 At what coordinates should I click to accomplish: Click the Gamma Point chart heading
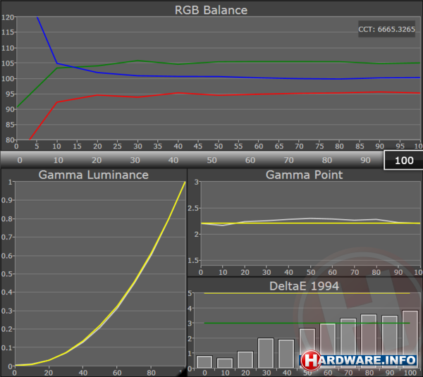click(x=304, y=175)
